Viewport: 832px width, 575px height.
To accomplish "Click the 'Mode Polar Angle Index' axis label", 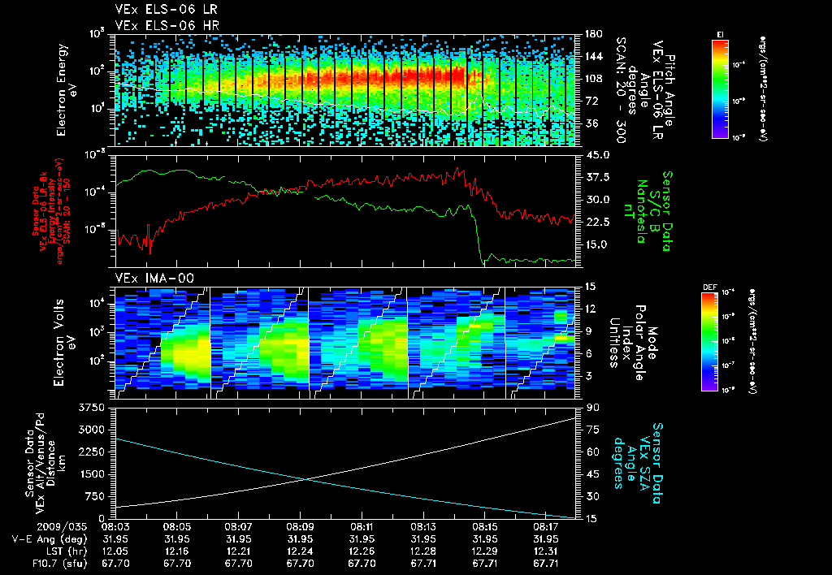I will [634, 343].
